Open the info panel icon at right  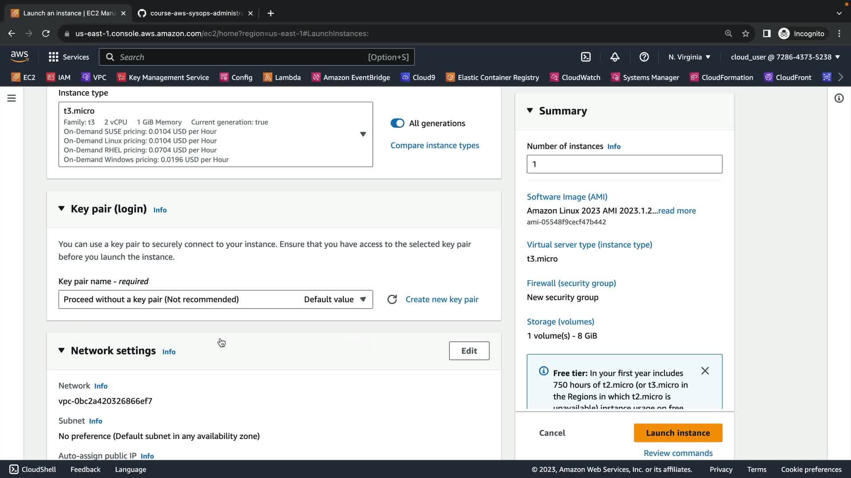[839, 98]
